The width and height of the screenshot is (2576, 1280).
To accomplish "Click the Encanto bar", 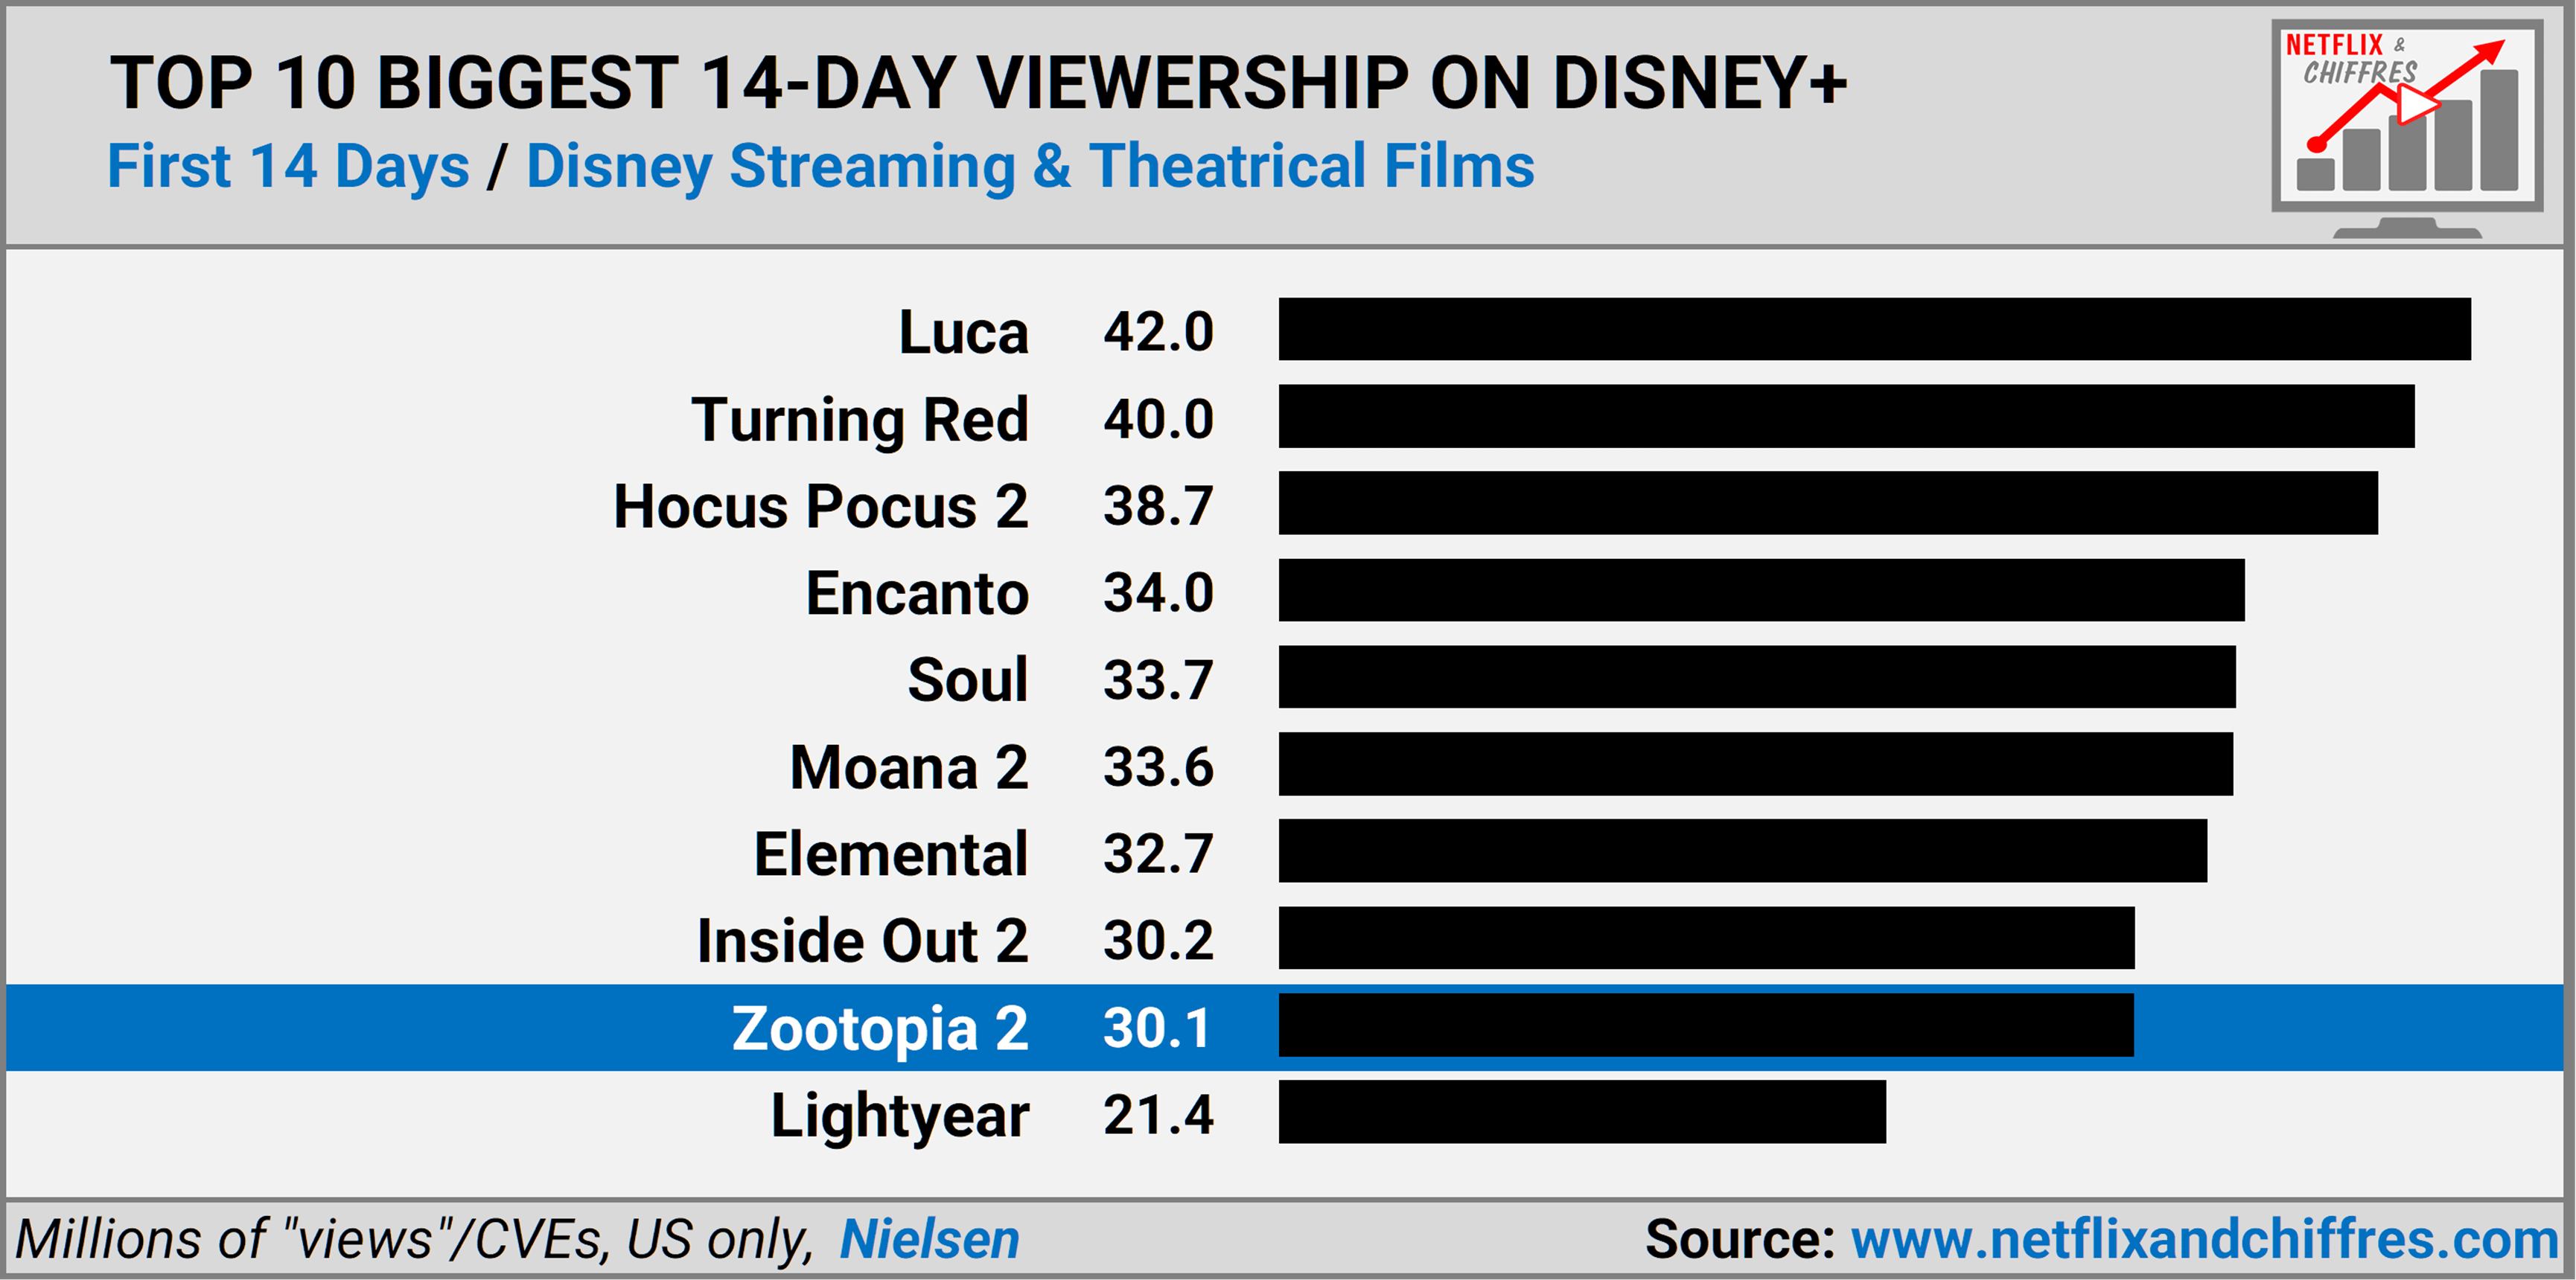I will click(1760, 589).
